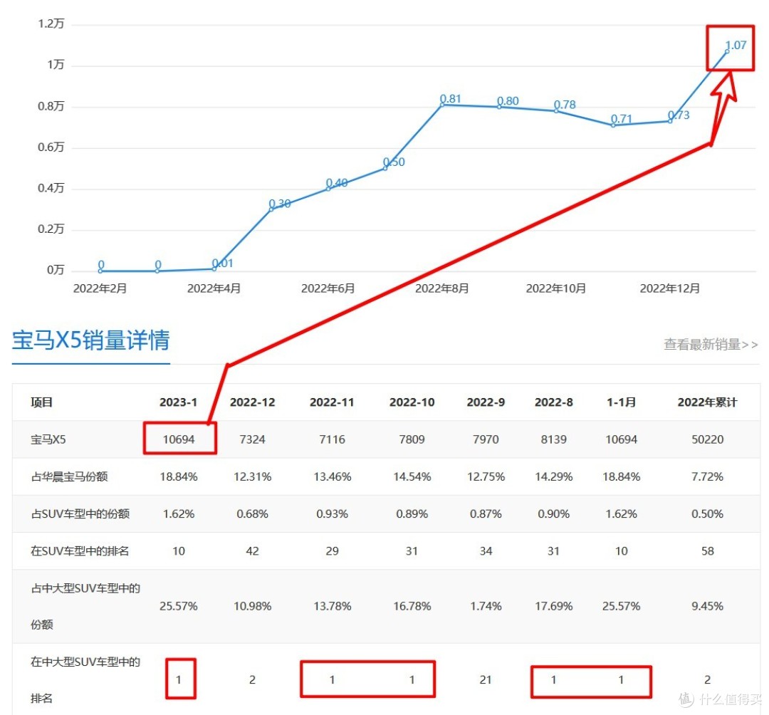
Task: Click the 在SUV车型中的排名 row label
Action: [80, 550]
